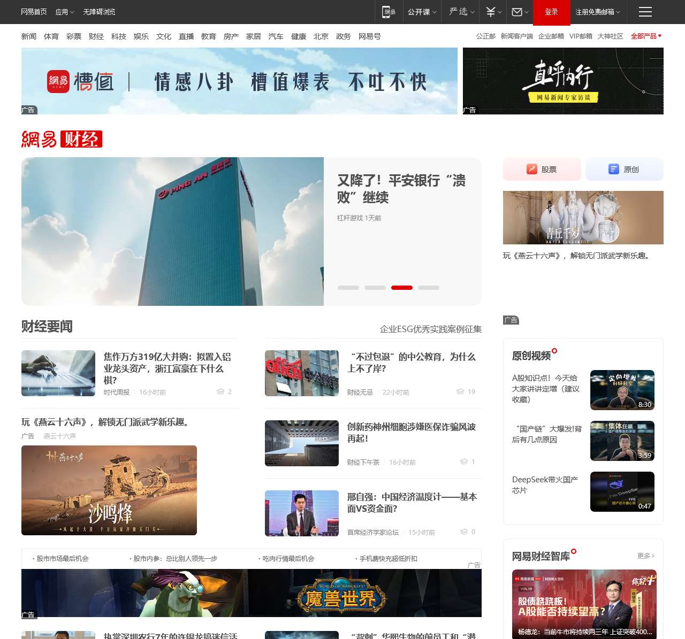Click the 网易财经 logo
Screen dimensions: 685x639
[62, 139]
